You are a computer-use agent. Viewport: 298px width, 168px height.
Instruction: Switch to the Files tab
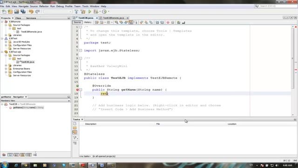coord(18,18)
